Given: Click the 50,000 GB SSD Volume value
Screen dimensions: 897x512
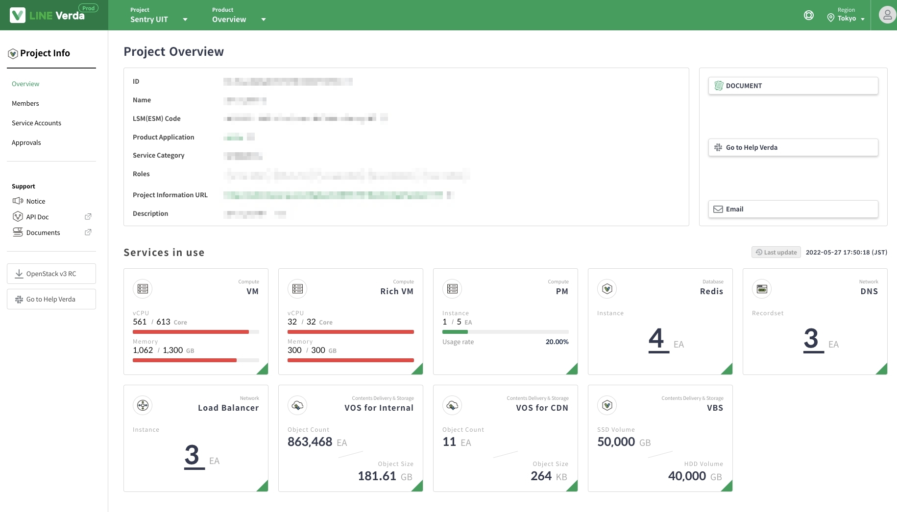Looking at the screenshot, I should click(624, 442).
